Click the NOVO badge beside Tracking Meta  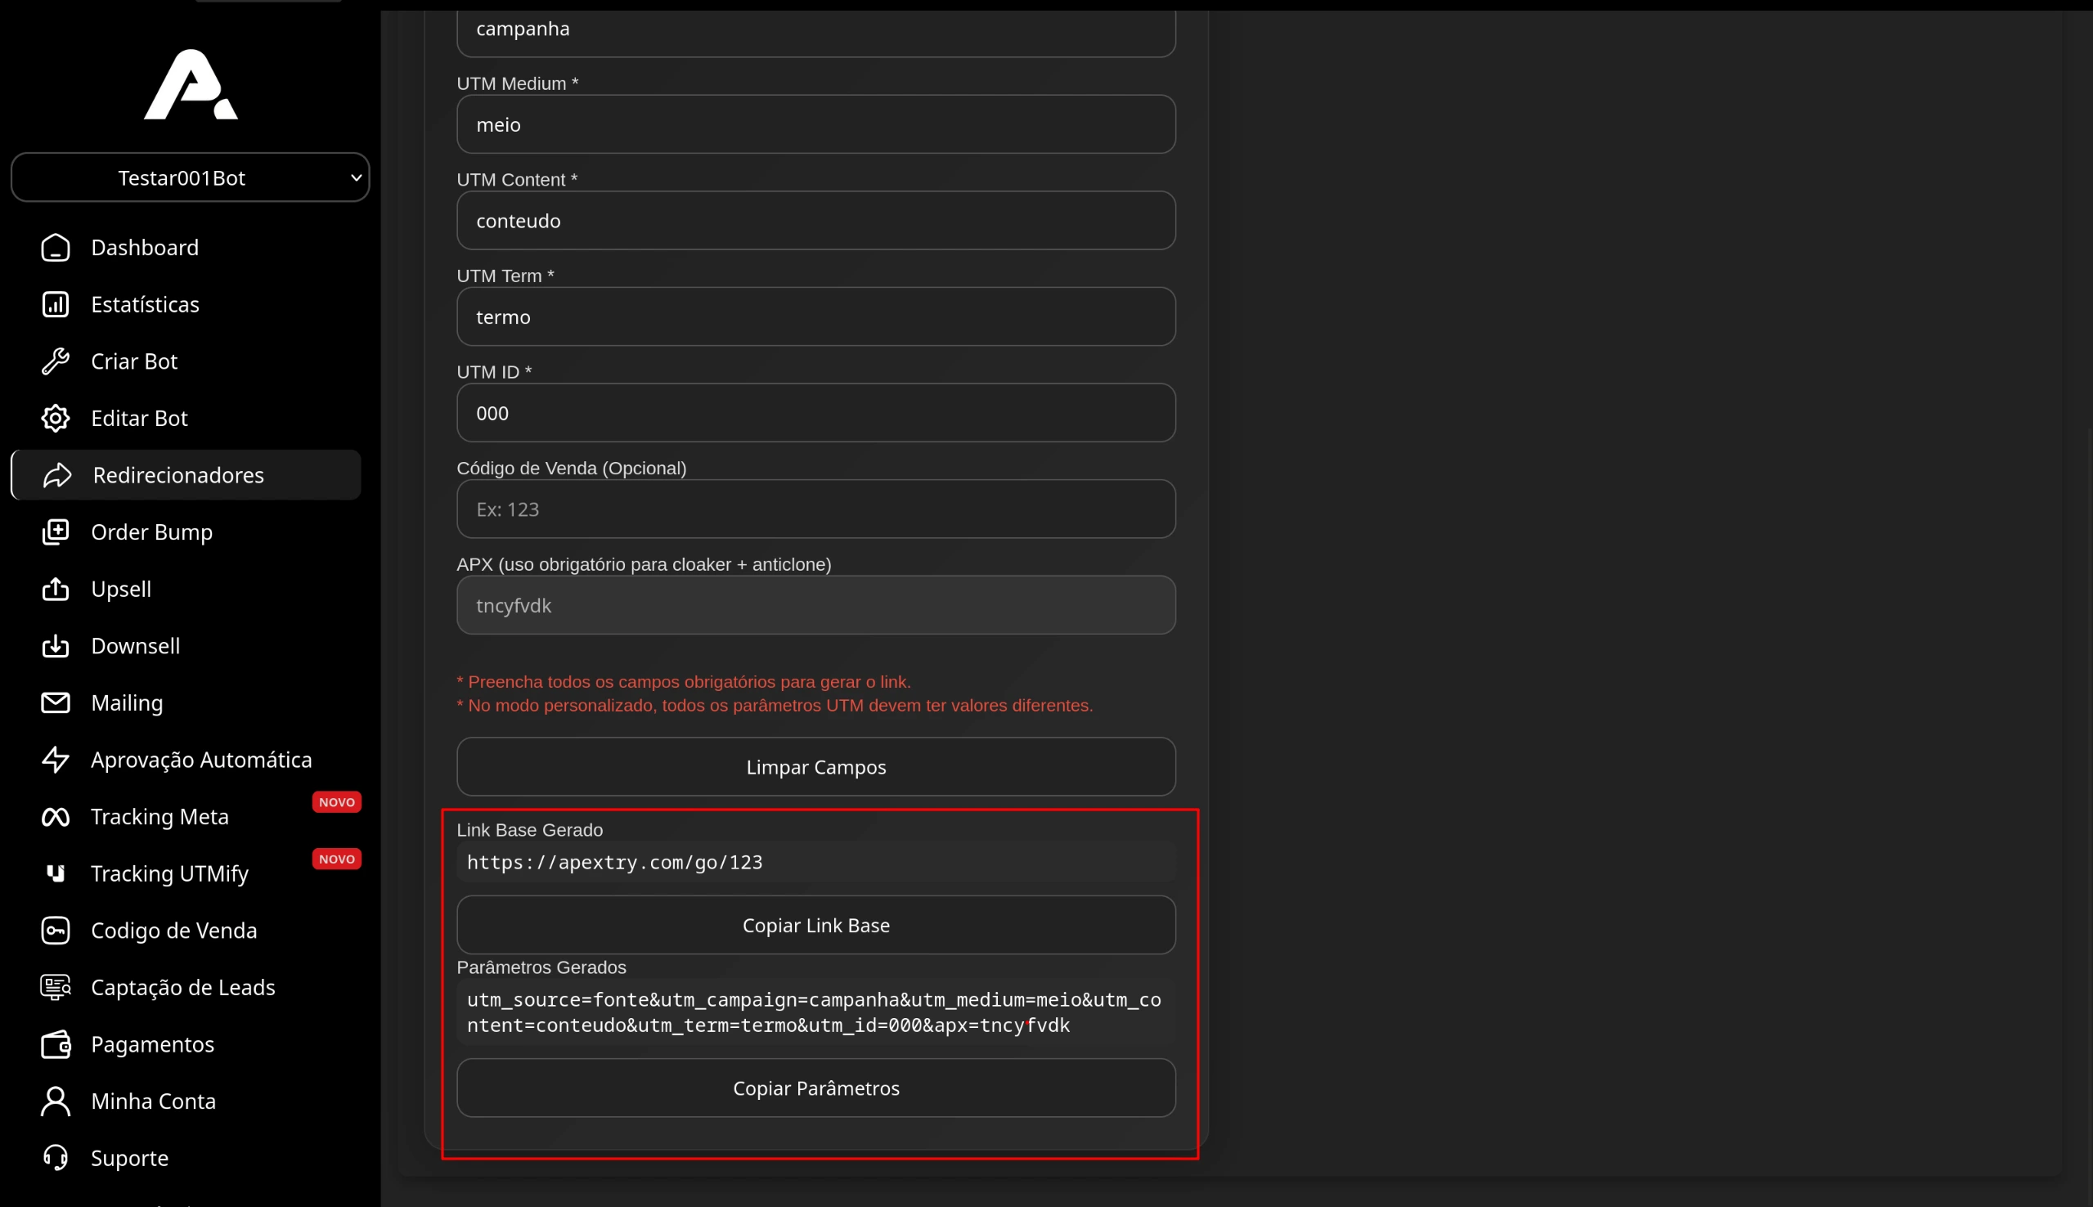click(x=336, y=802)
